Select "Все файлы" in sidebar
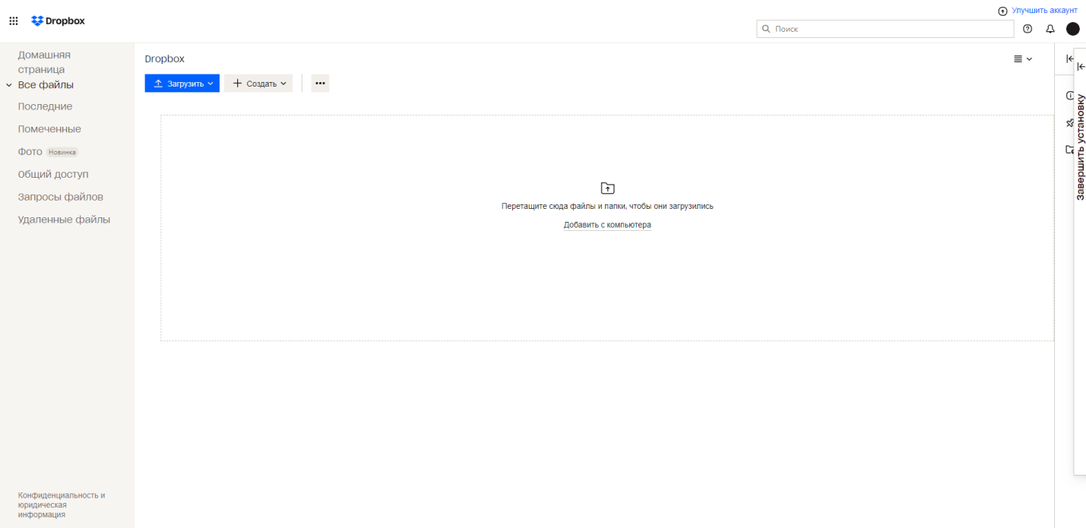Screen dimensions: 1086x528 (x=46, y=85)
